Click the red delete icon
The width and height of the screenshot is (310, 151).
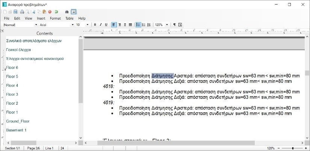pos(50,12)
